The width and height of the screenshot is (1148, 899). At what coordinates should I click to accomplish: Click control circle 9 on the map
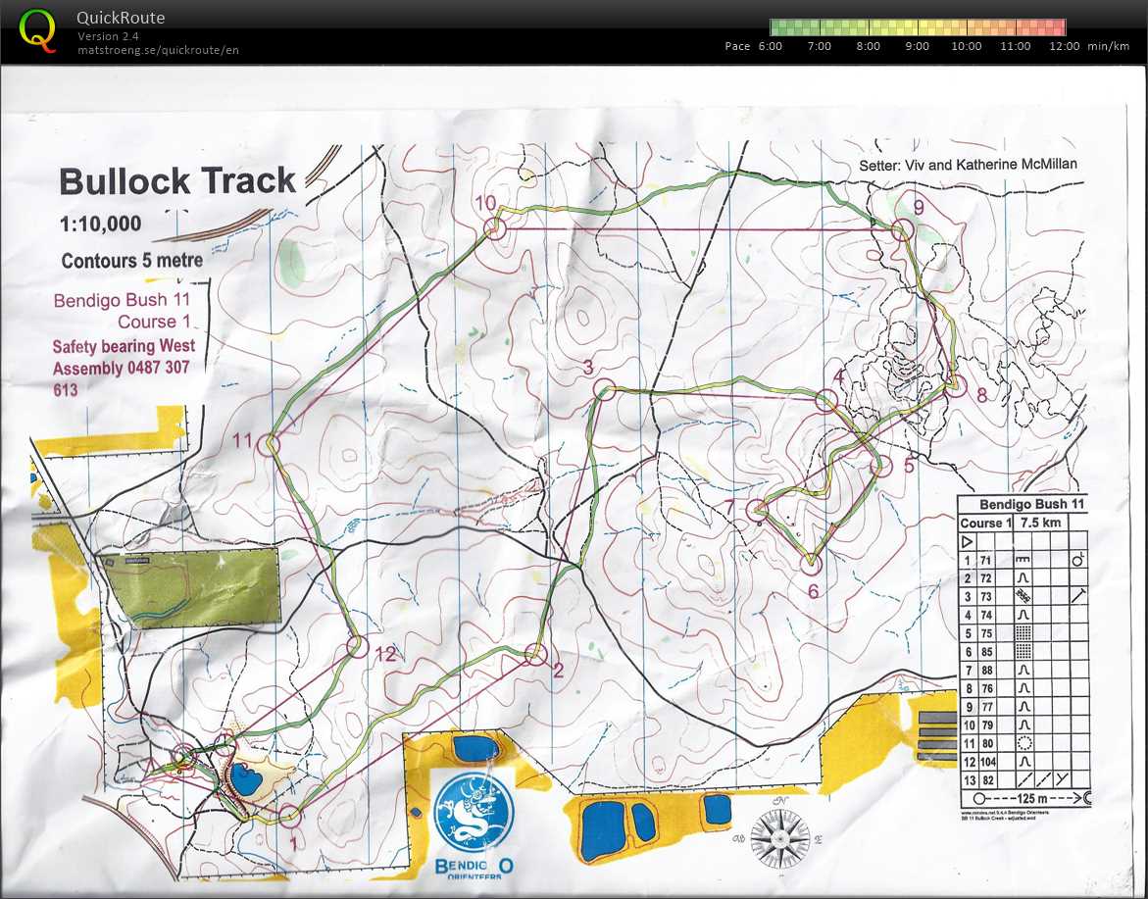click(901, 229)
